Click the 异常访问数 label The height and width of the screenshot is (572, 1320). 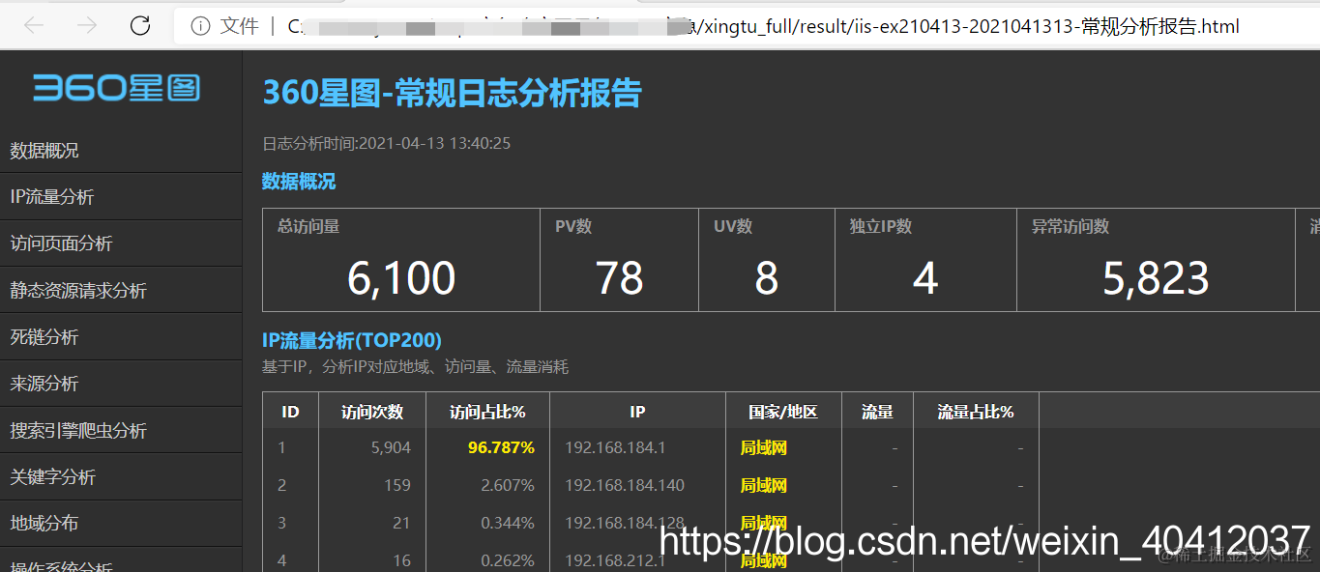pos(1071,227)
